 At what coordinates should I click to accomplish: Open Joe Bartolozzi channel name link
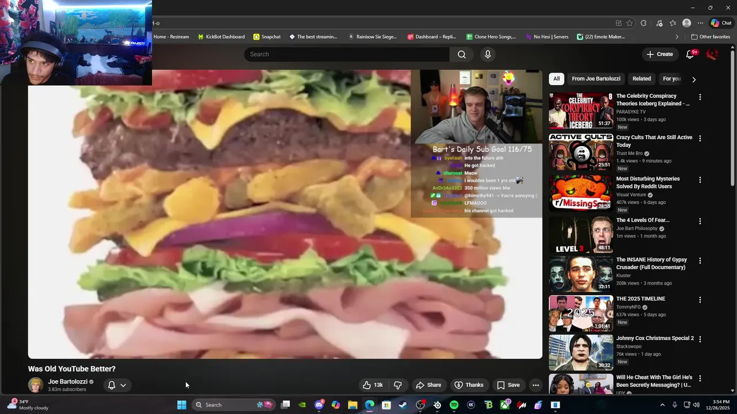(68, 382)
